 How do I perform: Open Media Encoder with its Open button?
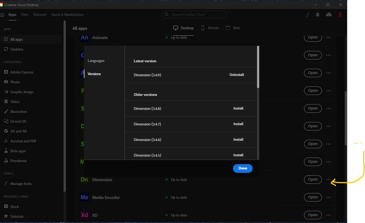[313, 197]
